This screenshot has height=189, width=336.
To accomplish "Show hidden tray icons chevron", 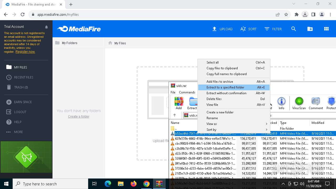I will coord(283,184).
